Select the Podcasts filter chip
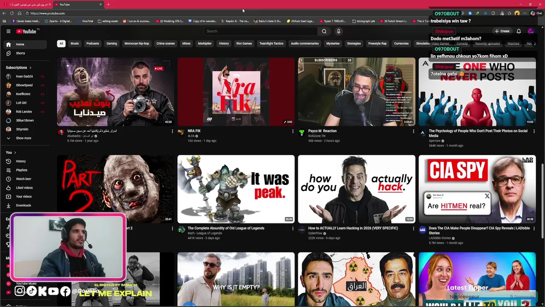545x307 pixels. click(92, 43)
